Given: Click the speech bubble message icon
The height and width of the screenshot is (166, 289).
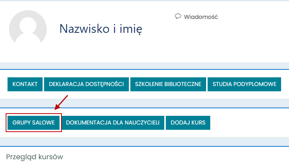Looking at the screenshot, I should [x=178, y=16].
